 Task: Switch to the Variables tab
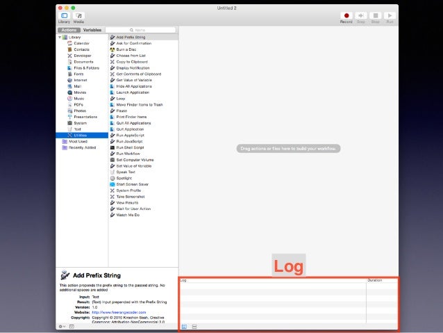(x=92, y=30)
